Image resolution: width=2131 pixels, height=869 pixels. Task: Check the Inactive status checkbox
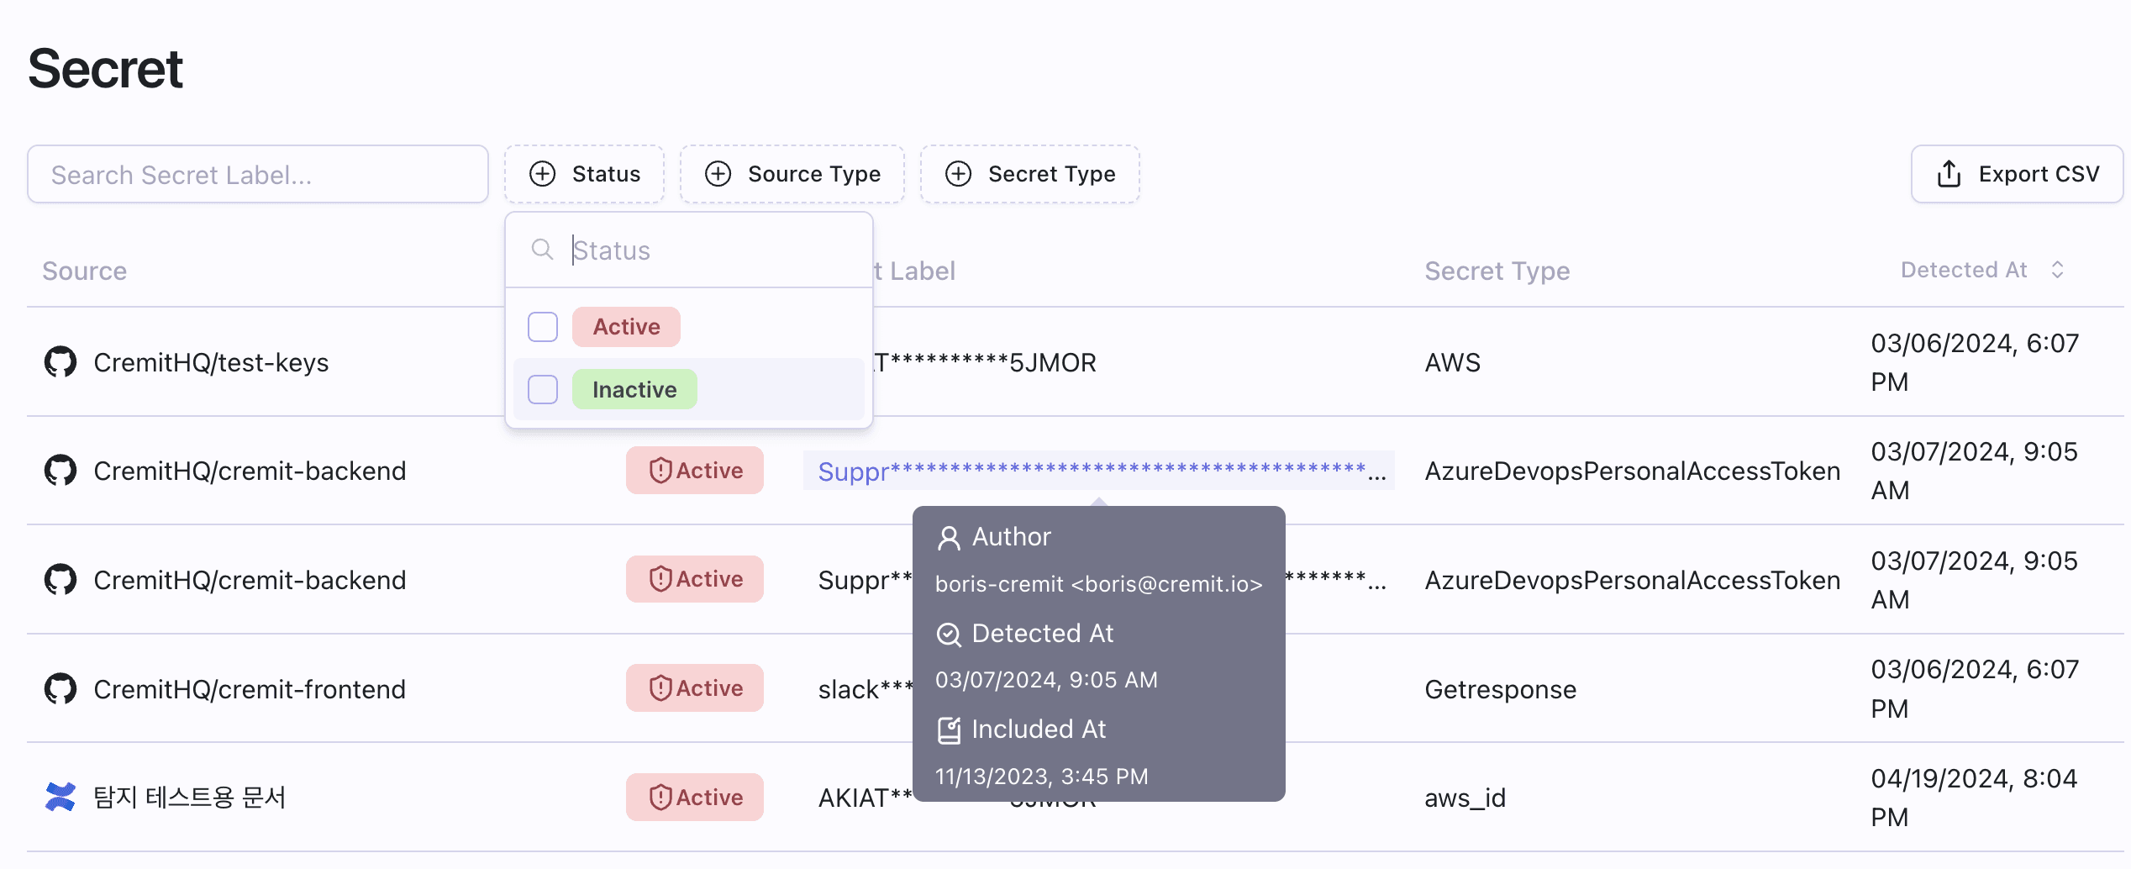542,389
